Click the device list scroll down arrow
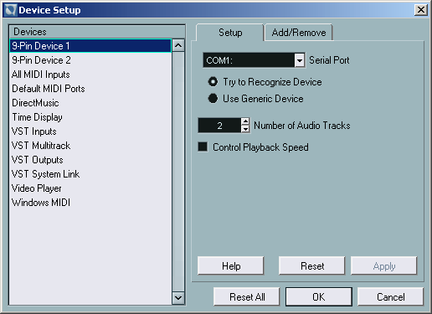This screenshot has width=432, height=314. pos(178,298)
